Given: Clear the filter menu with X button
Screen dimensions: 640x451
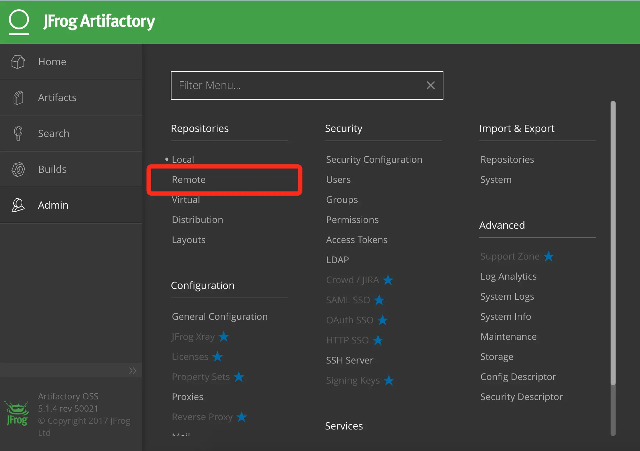Looking at the screenshot, I should point(430,85).
